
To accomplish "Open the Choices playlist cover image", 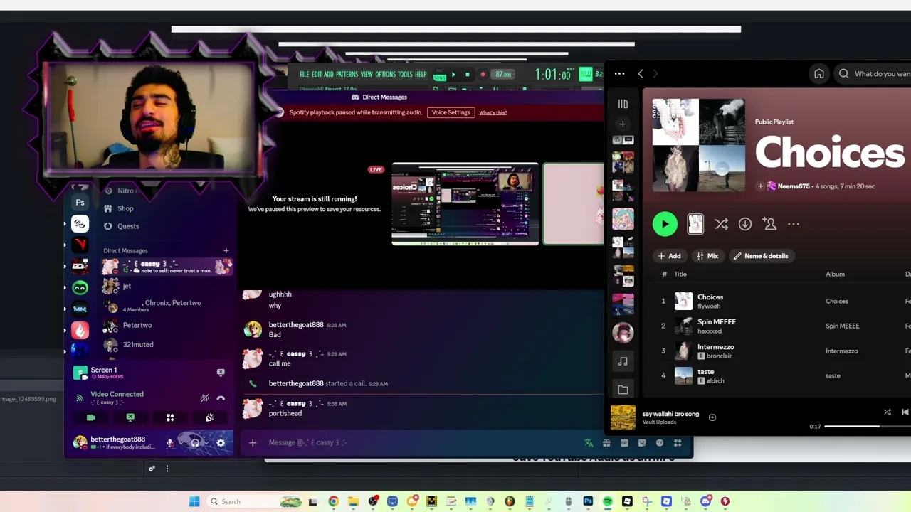I will (699, 145).
